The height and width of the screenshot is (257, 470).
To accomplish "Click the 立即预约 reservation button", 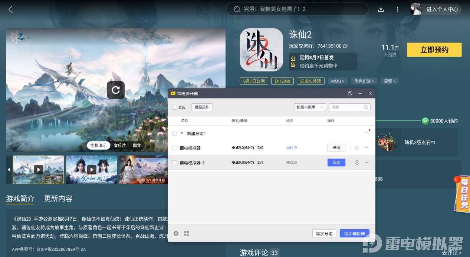I will pyautogui.click(x=434, y=50).
